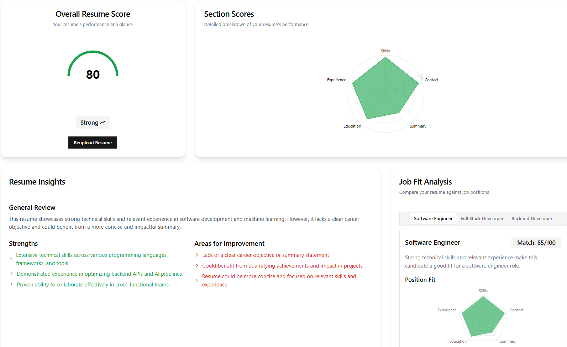Open the Backend Developer tab

(531, 218)
